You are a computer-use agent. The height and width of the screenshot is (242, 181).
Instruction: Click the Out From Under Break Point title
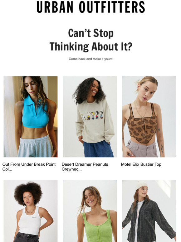click(29, 167)
